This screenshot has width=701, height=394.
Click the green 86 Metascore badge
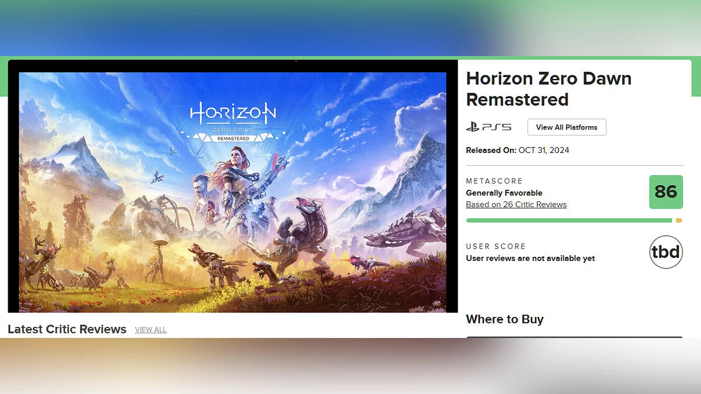666,191
